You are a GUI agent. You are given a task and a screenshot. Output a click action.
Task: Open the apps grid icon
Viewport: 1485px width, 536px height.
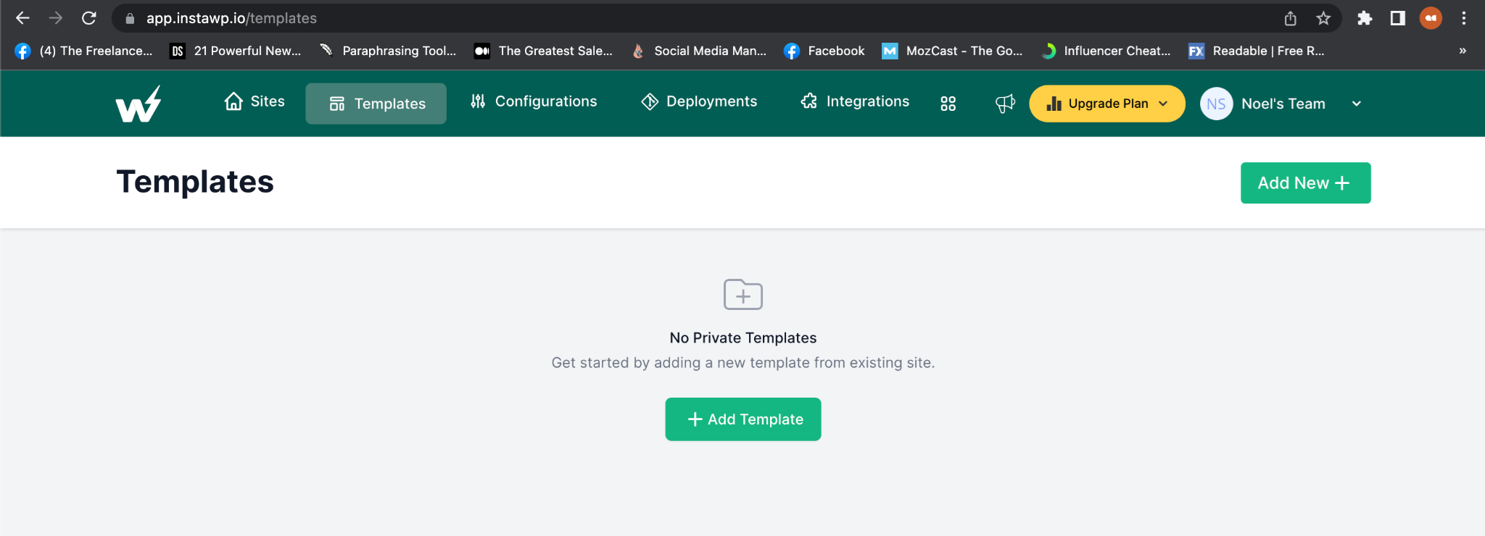click(948, 104)
